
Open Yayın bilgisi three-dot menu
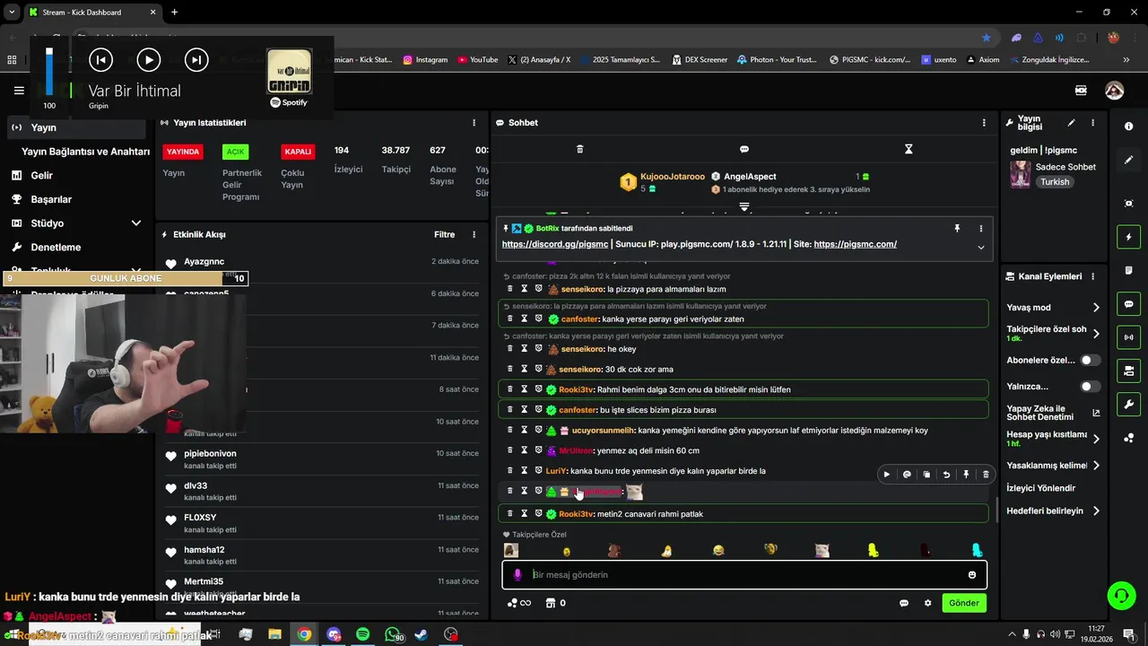tap(1092, 123)
